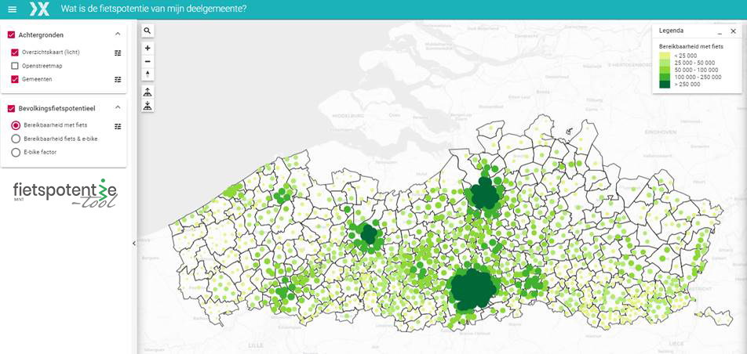Click the X logo in the header
Image resolution: width=747 pixels, height=354 pixels.
point(39,9)
